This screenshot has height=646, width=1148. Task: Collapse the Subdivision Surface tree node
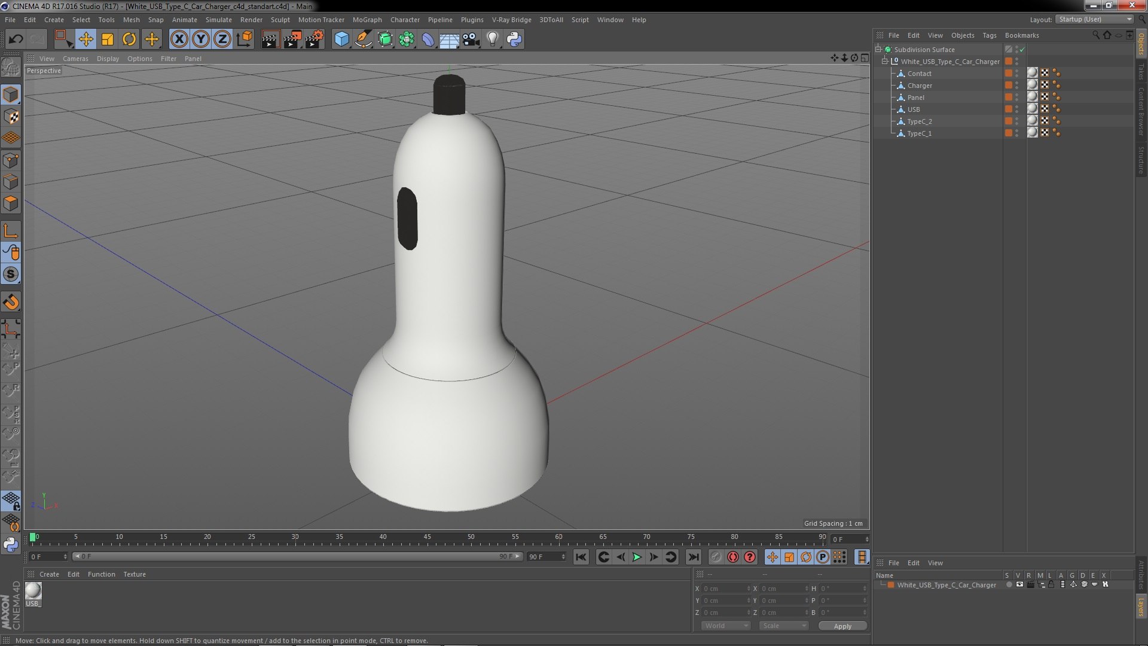coord(878,50)
